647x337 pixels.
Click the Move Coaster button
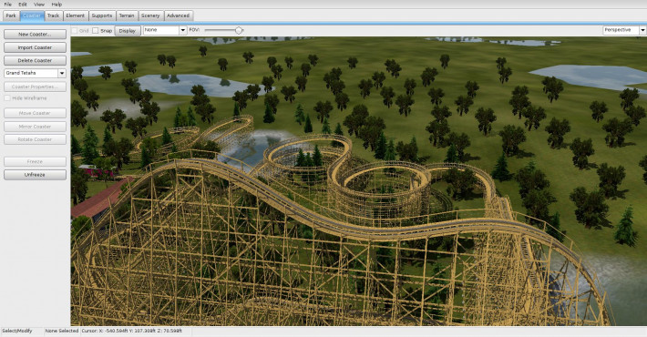click(x=35, y=113)
